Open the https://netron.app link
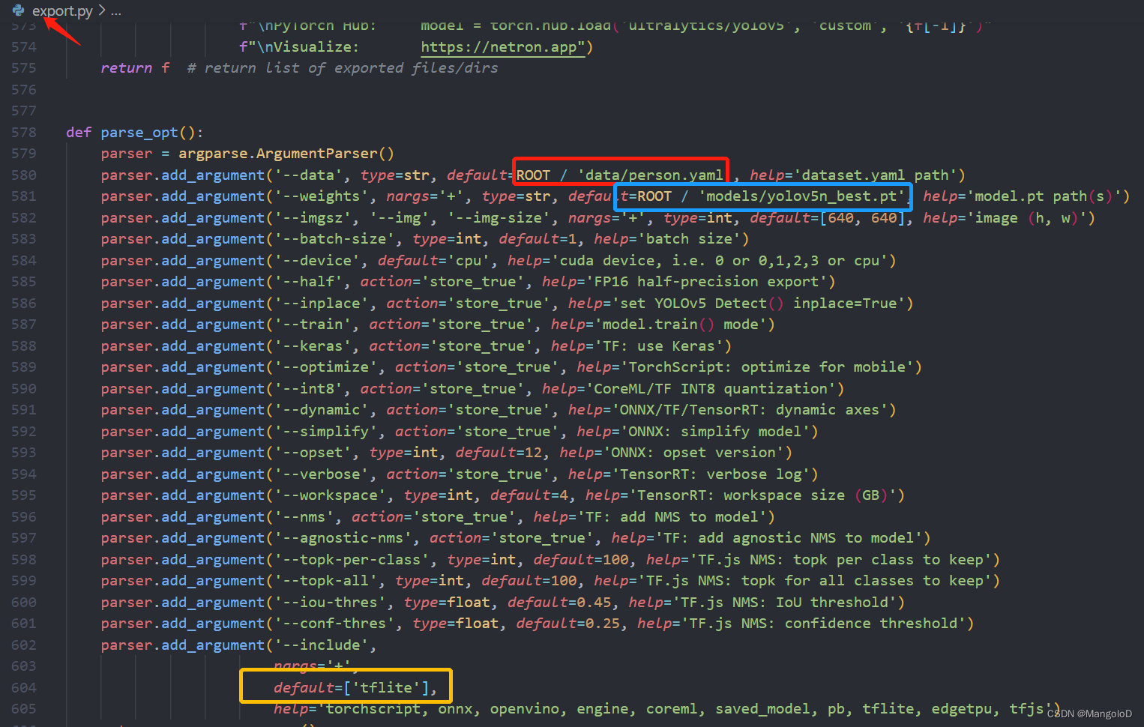The height and width of the screenshot is (727, 1144). (x=502, y=47)
